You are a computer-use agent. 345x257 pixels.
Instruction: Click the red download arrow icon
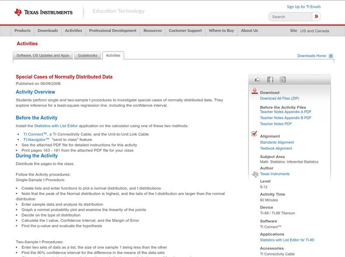coord(254,91)
